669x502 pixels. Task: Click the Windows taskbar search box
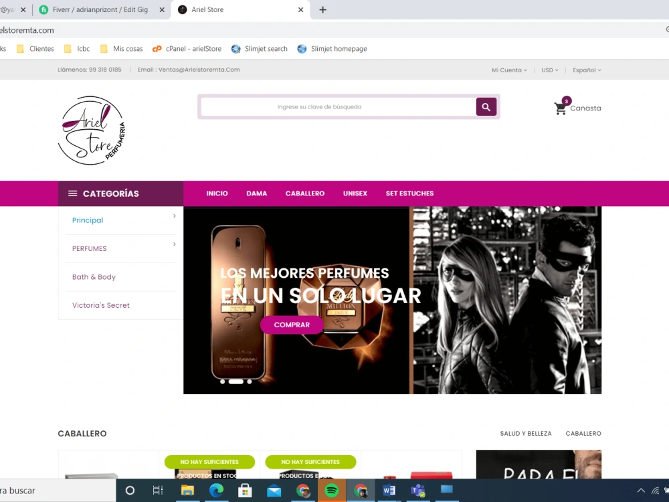pyautogui.click(x=58, y=491)
